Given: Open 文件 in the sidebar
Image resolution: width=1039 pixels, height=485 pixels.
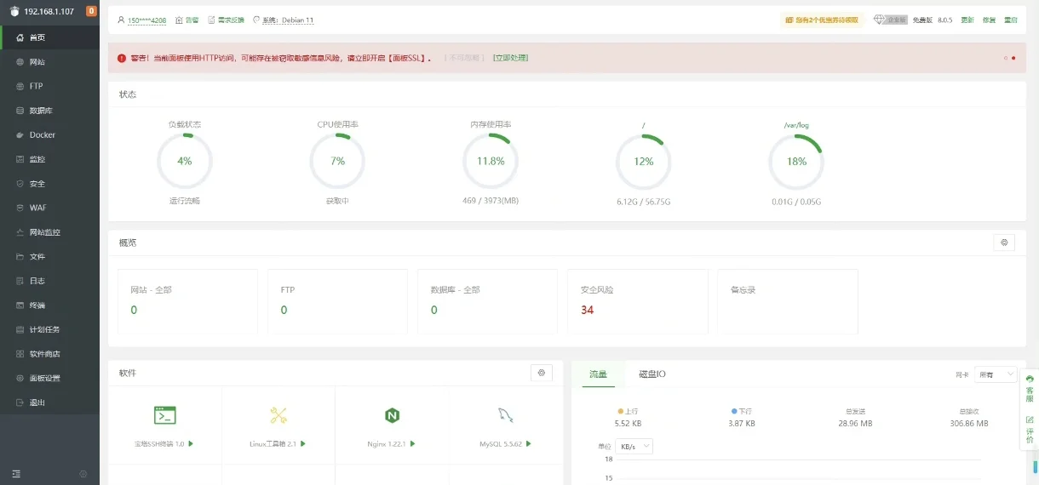Looking at the screenshot, I should coord(49,256).
